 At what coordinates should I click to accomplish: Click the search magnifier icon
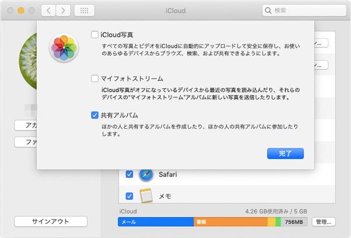point(268,11)
